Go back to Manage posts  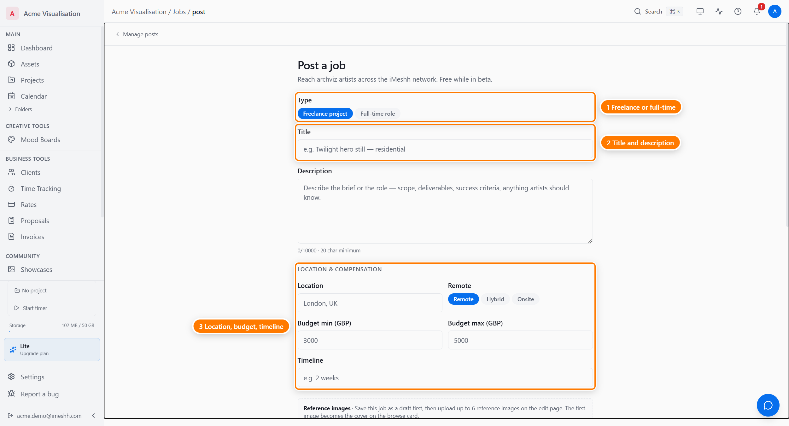[137, 34]
